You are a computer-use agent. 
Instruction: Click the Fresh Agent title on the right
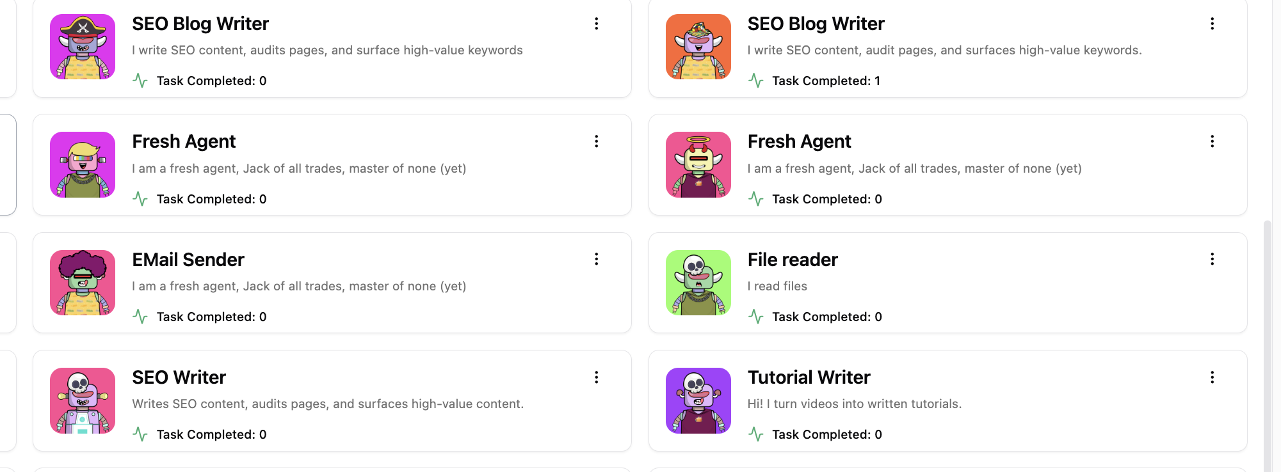[x=799, y=141]
